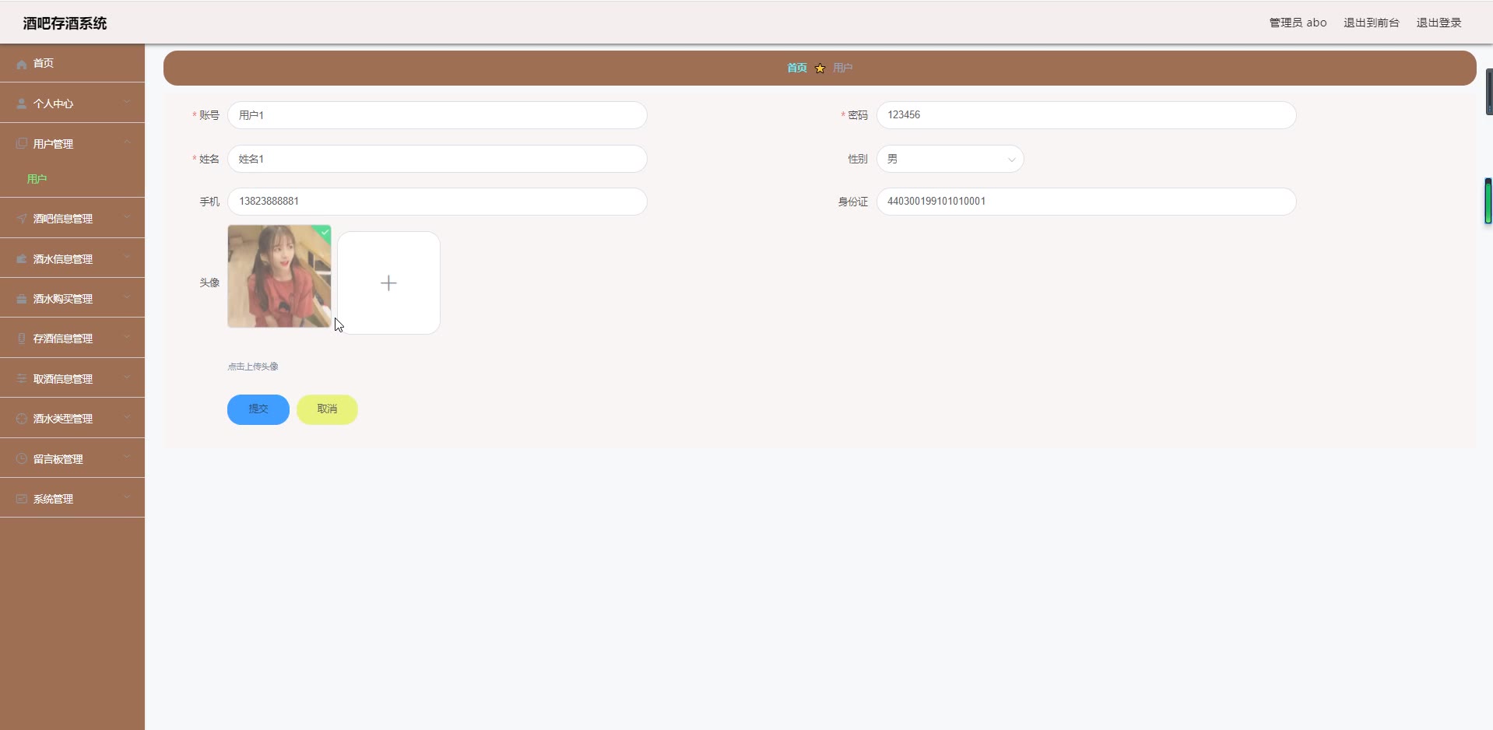
Task: Open the 首页 sidebar menu item
Action: pyautogui.click(x=72, y=63)
